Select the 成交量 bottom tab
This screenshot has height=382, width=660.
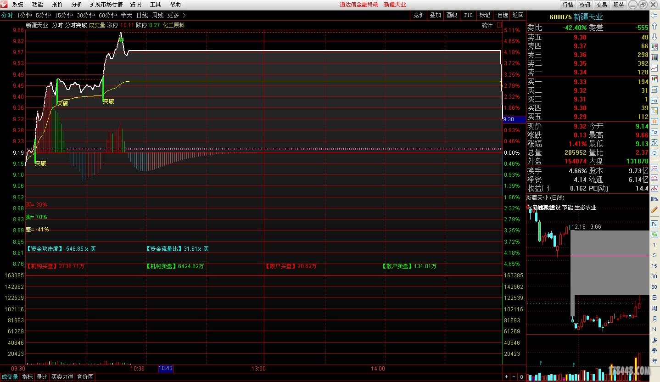[x=10, y=377]
